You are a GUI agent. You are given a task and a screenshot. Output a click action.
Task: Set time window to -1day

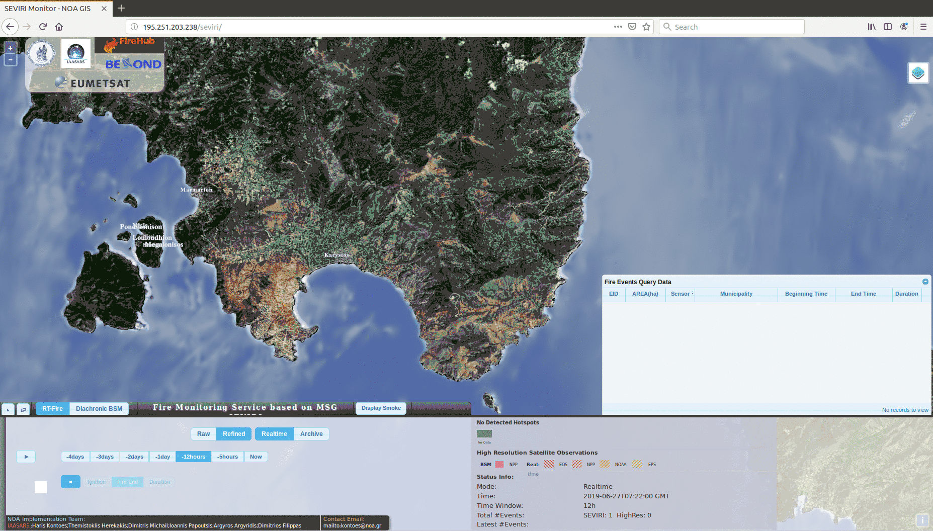163,457
